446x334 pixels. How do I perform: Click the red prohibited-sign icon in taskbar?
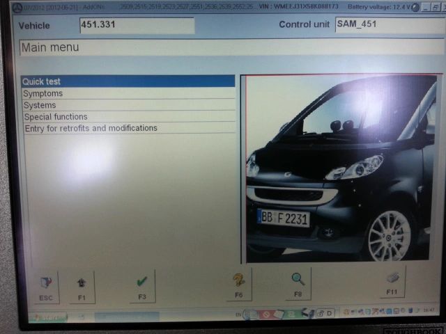pos(266,315)
